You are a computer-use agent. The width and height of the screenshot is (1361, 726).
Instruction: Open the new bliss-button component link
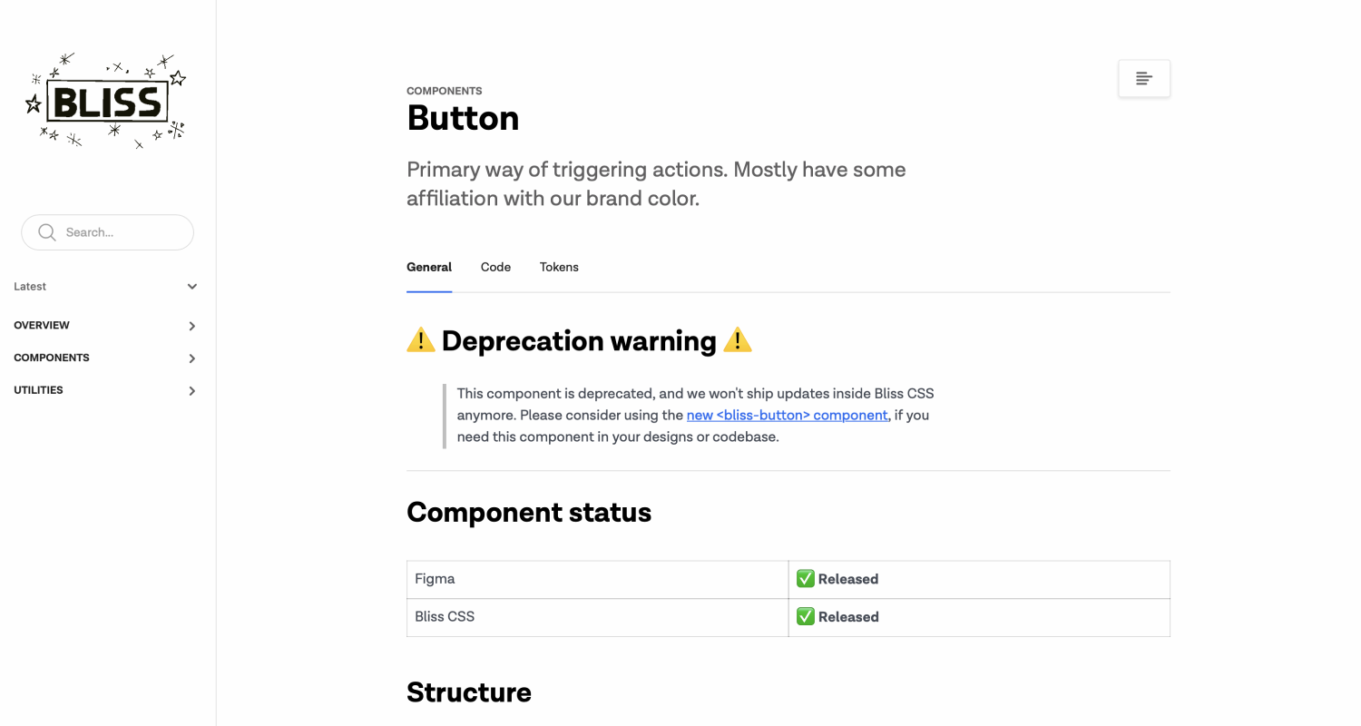pos(787,415)
